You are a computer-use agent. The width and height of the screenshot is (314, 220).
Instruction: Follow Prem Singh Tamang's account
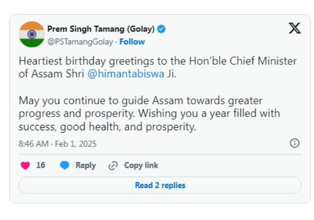132,42
